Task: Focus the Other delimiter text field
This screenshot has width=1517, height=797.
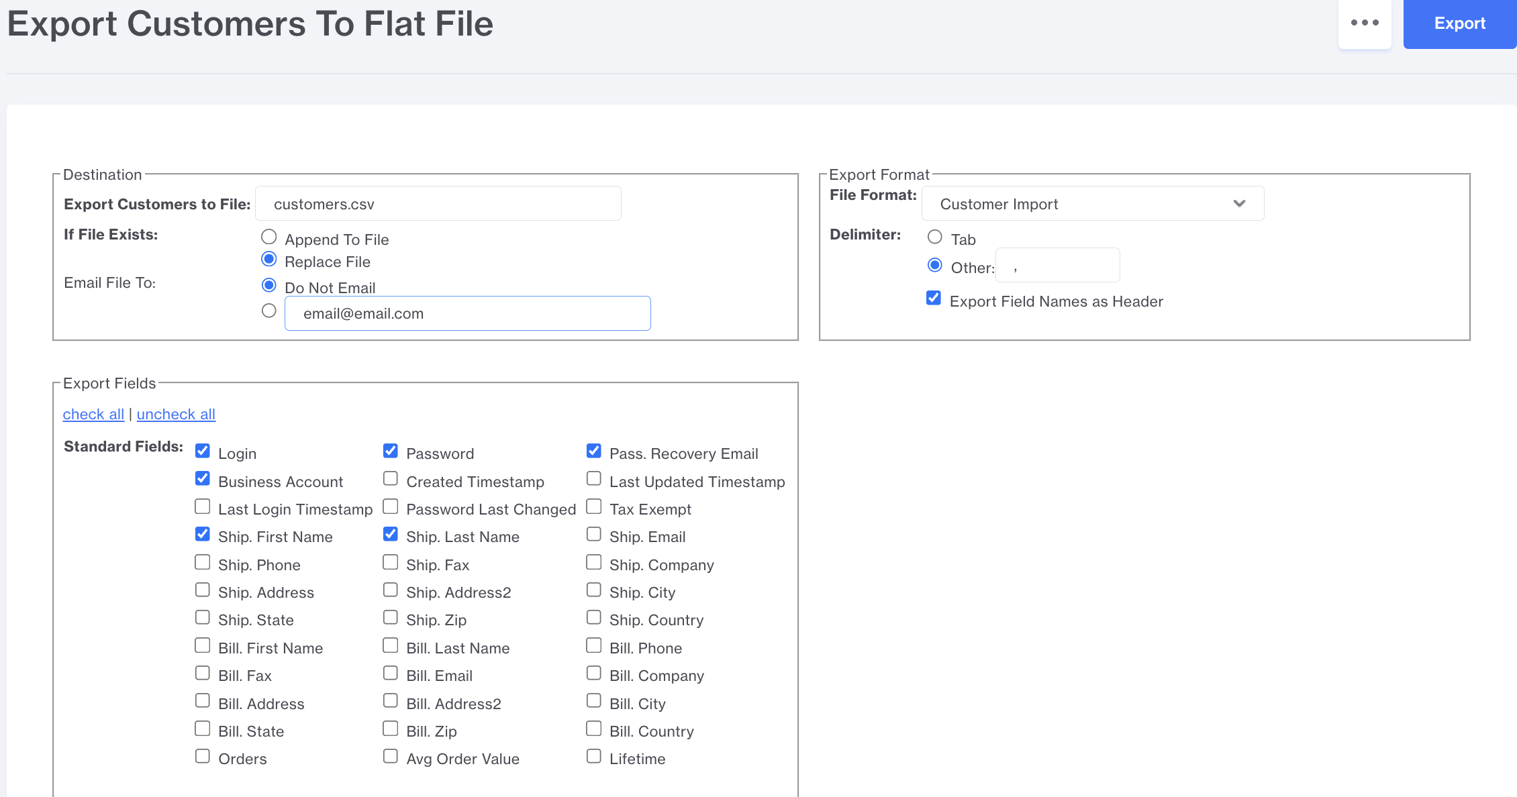Action: pyautogui.click(x=1058, y=266)
